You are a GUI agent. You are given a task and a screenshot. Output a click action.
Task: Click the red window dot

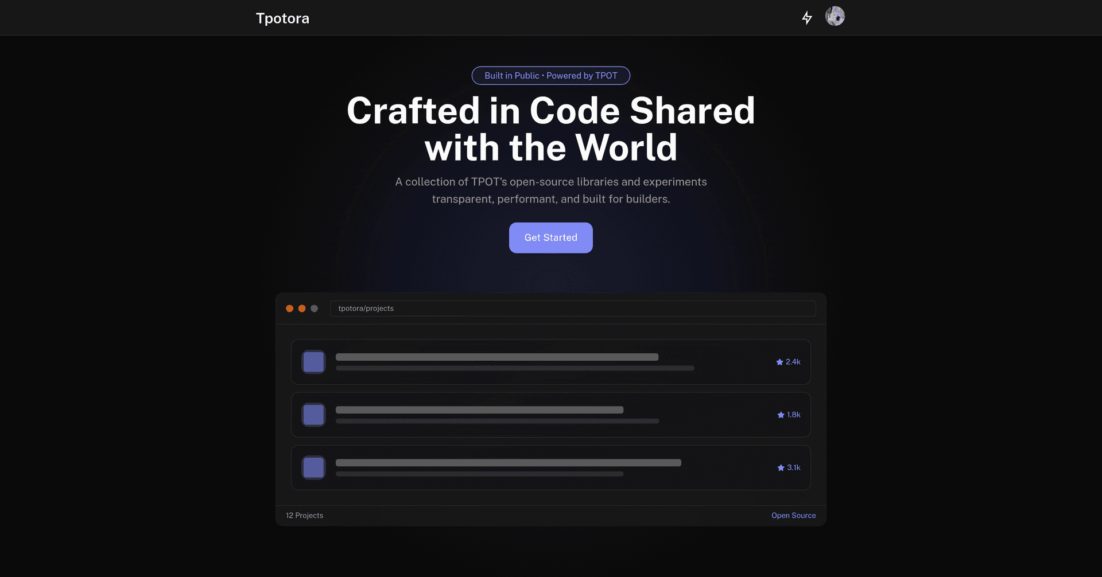(290, 309)
